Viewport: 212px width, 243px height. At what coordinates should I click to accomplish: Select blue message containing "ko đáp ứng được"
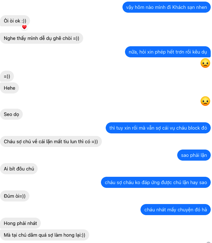(x=156, y=182)
